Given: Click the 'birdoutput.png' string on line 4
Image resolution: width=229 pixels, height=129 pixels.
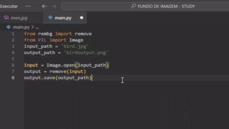Looking at the screenshot, I should 86,53.
